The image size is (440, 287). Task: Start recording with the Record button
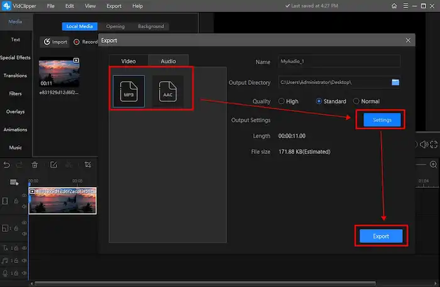(x=85, y=41)
